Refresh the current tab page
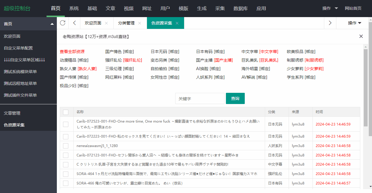Image resolution: width=372 pixels, height=193 pixels. pos(62,23)
